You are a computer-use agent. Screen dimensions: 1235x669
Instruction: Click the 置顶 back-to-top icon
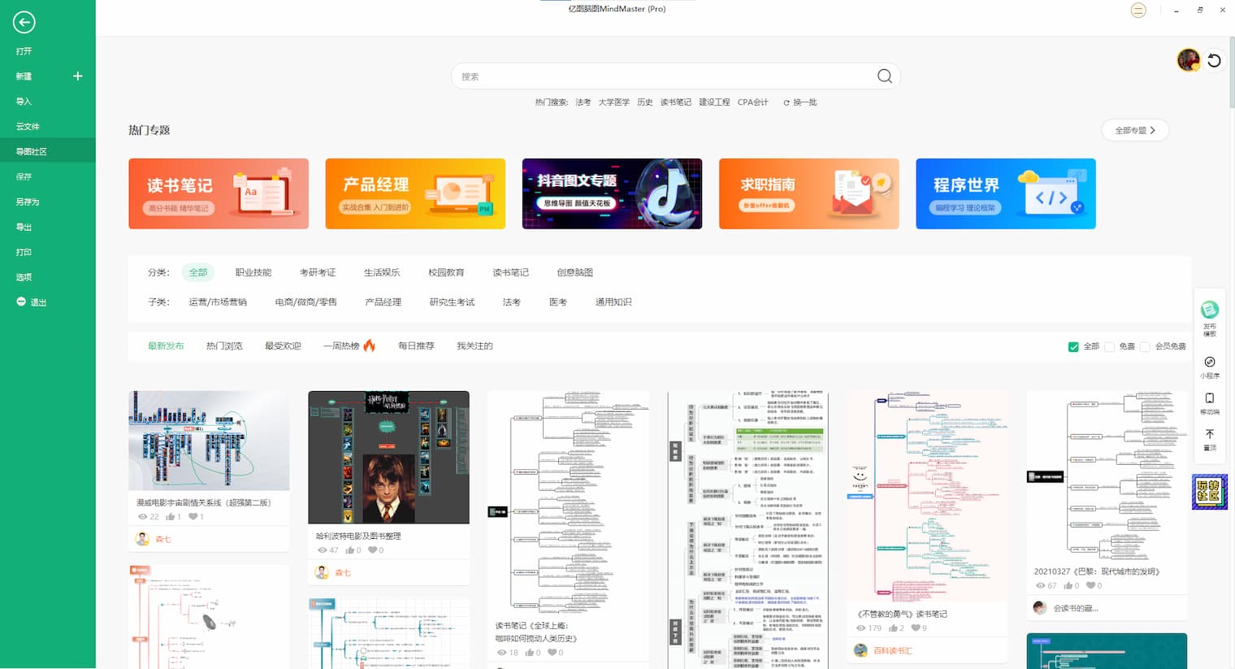(1210, 434)
